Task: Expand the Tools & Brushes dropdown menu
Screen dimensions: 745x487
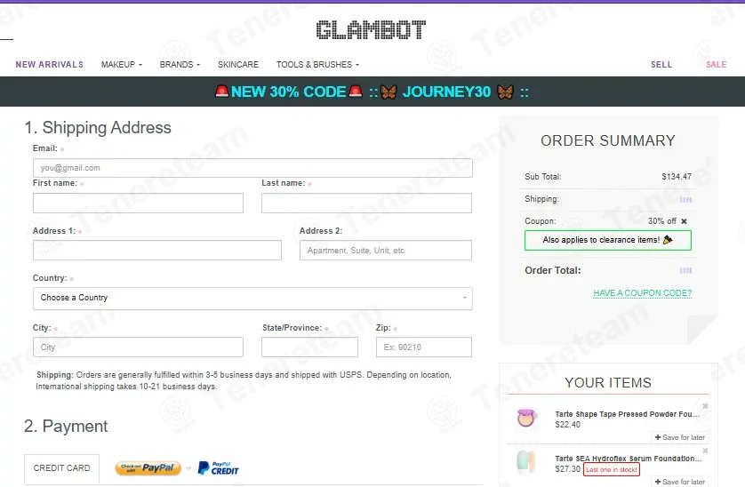Action: coord(318,65)
